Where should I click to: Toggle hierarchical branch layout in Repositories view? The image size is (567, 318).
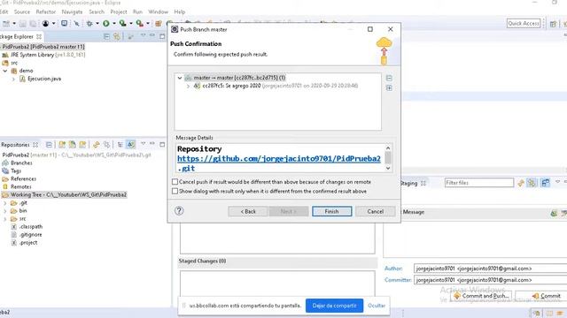pos(120,145)
